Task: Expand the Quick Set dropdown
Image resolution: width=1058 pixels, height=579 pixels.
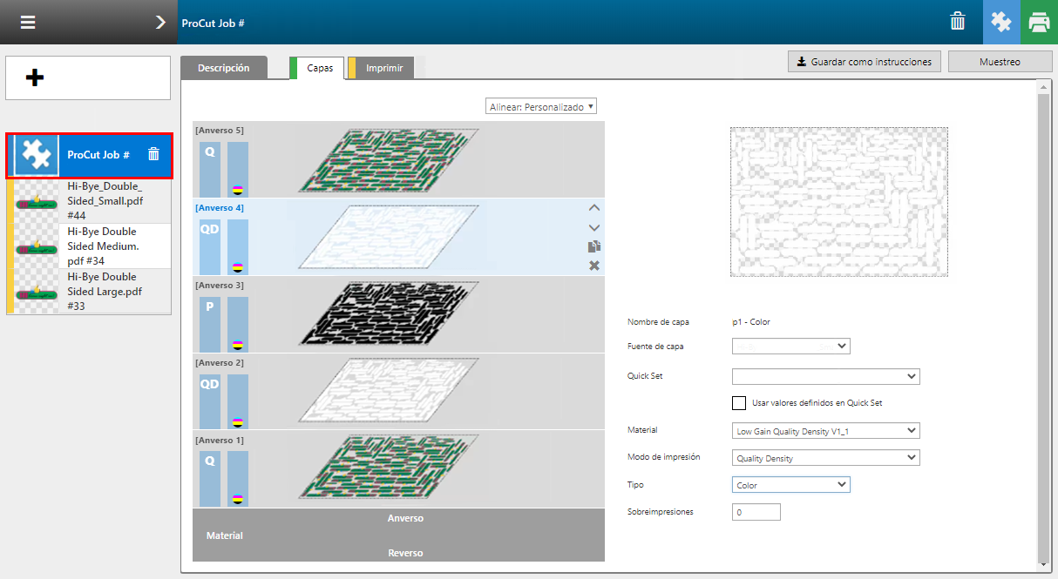Action: click(x=825, y=376)
